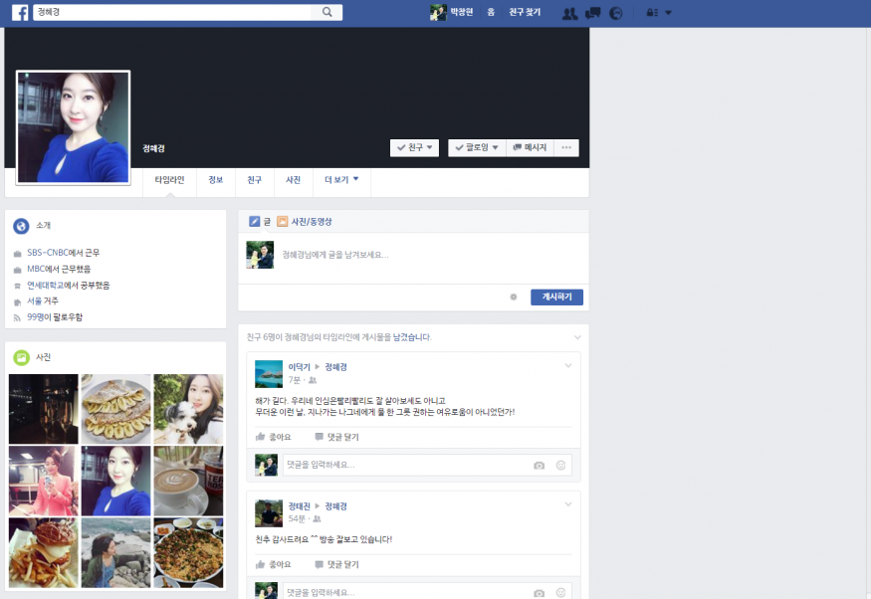Toggle the 팔로잉 following button

click(476, 148)
